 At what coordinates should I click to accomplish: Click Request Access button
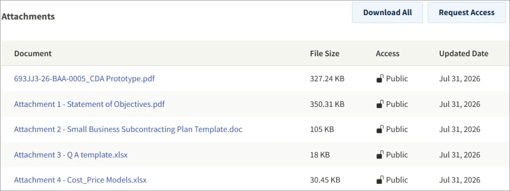coord(467,12)
